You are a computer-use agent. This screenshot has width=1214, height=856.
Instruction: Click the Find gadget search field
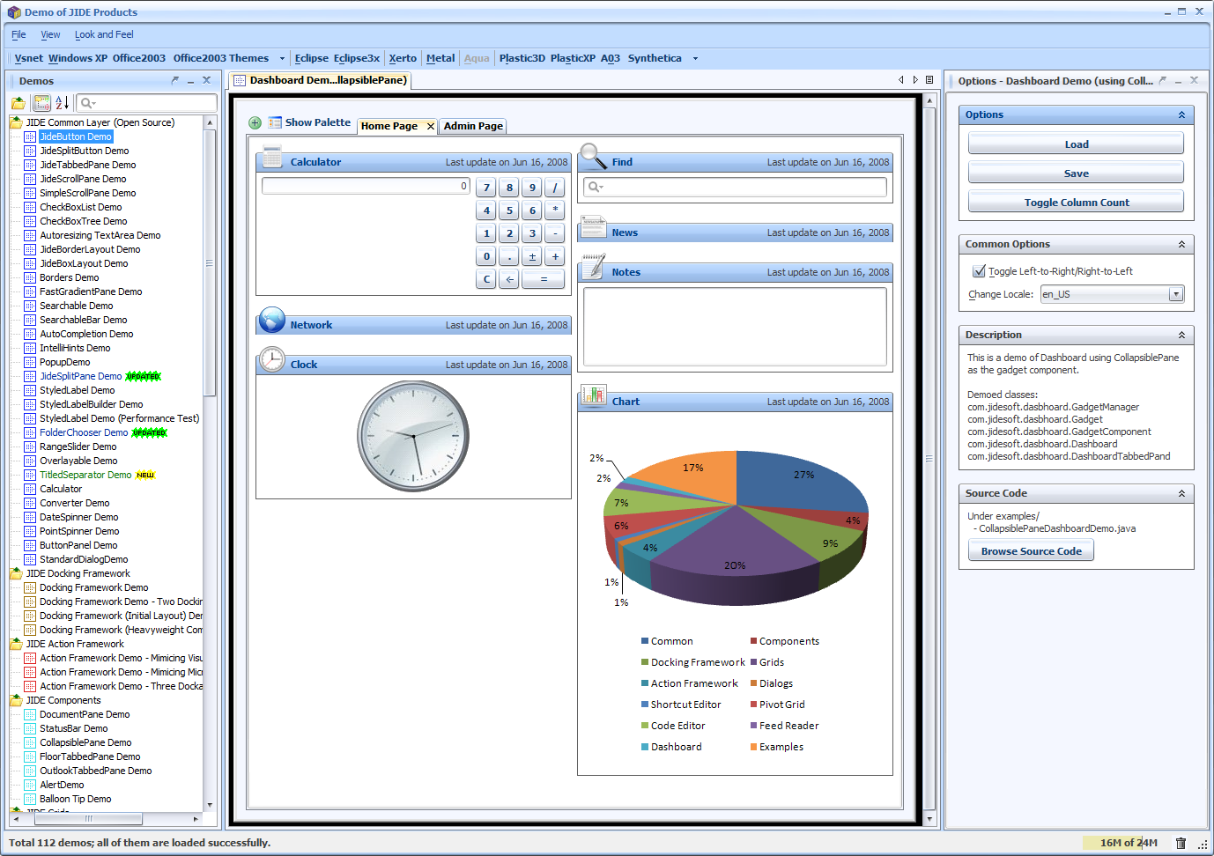[x=735, y=187]
